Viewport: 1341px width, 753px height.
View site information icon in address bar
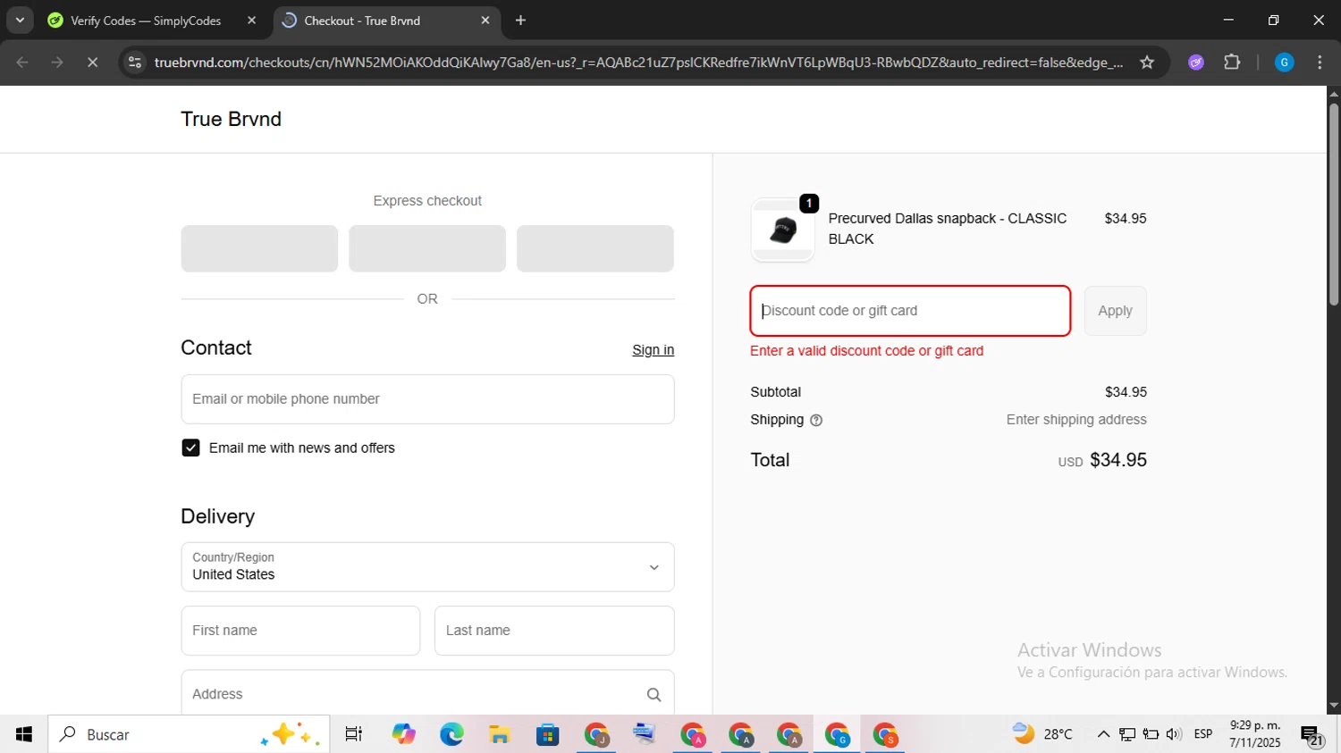tap(135, 63)
